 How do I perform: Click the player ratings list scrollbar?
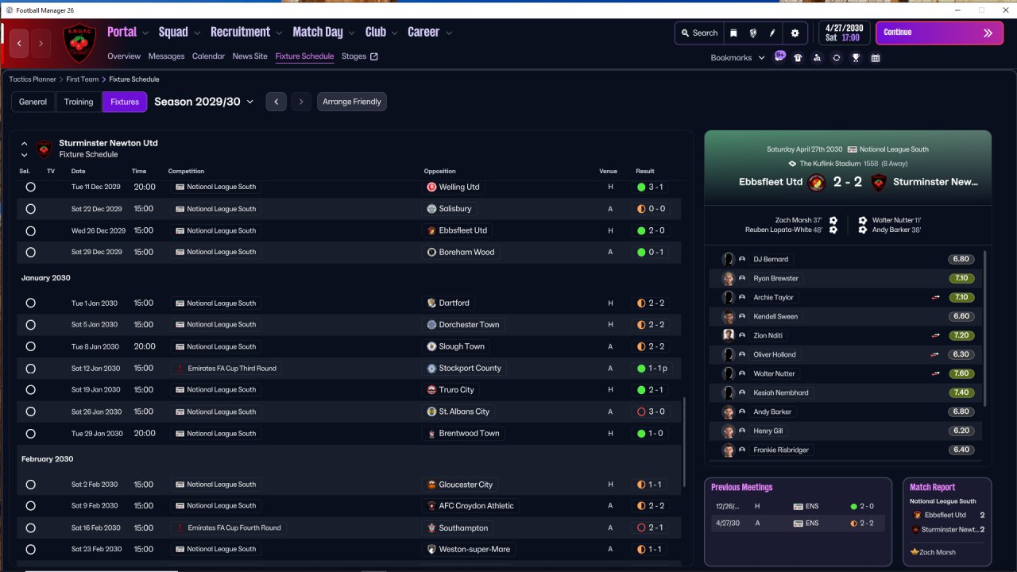[985, 330]
